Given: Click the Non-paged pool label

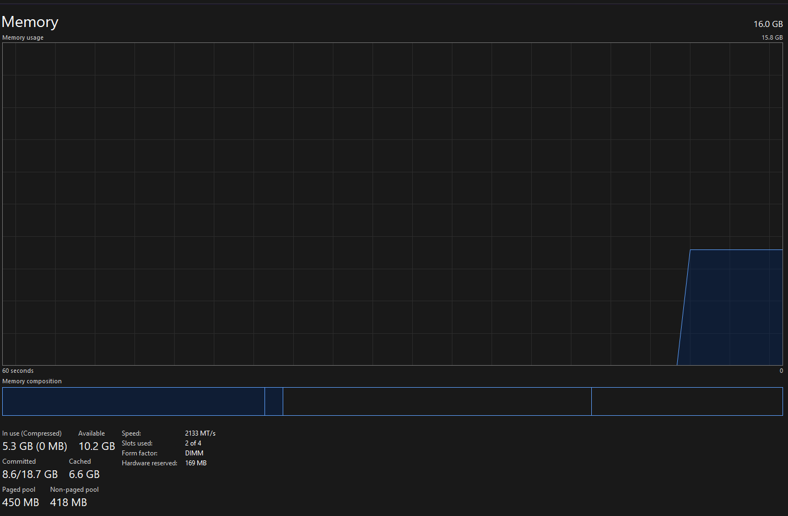Looking at the screenshot, I should [74, 490].
